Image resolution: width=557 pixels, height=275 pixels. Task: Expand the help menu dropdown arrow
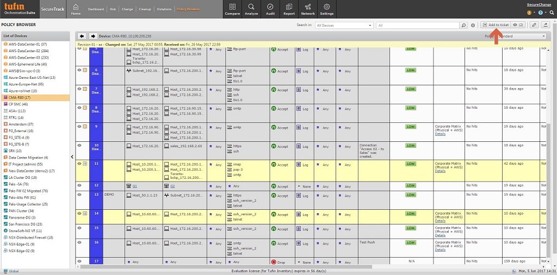pos(546,13)
